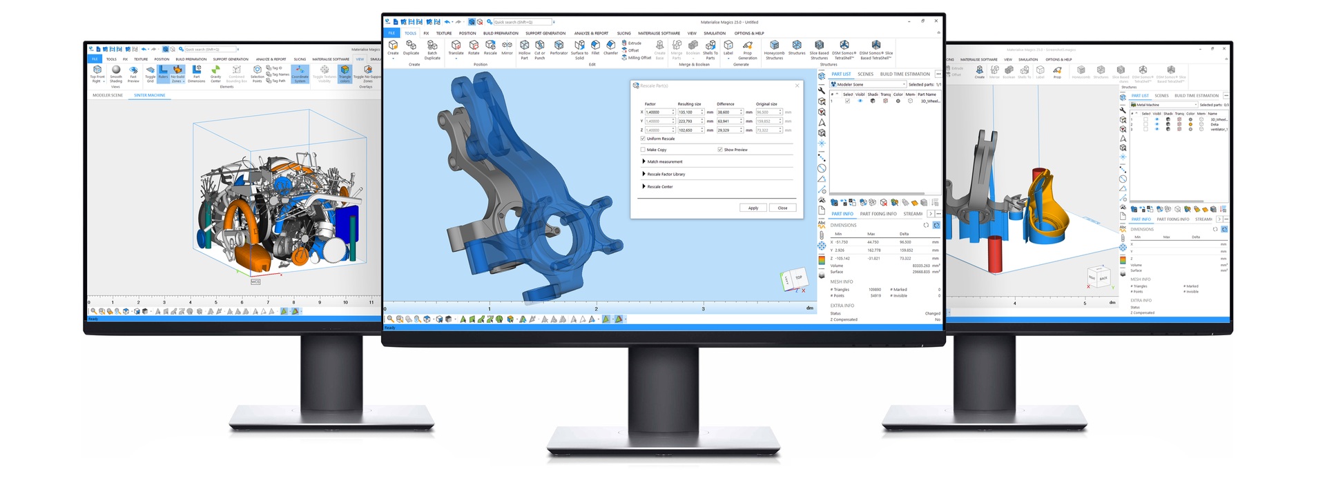Image resolution: width=1325 pixels, height=478 pixels.
Task: Click the Mirror tool icon
Action: [x=507, y=47]
